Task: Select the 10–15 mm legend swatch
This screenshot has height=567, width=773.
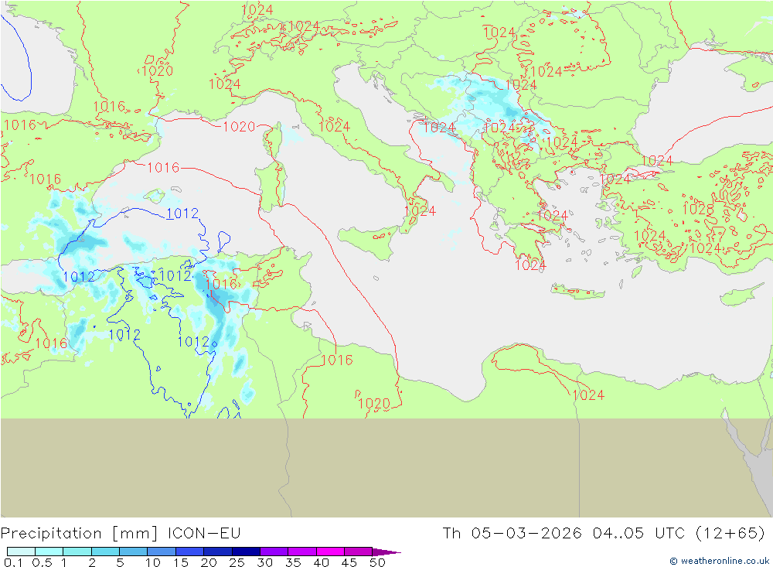Action: [162, 552]
